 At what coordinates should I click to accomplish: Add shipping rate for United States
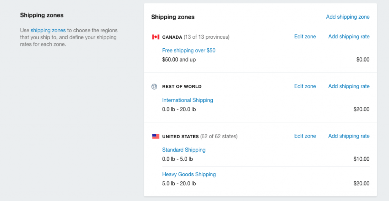click(x=349, y=136)
